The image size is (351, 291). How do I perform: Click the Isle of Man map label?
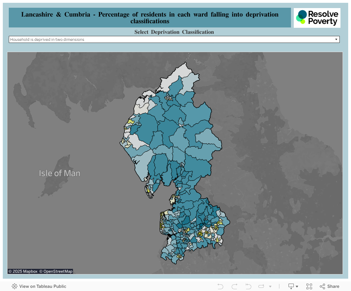point(60,173)
